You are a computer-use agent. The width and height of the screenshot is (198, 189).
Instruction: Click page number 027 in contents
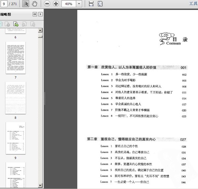point(183,140)
